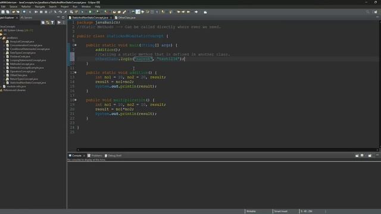Open the Navigate menu

tap(40, 7)
